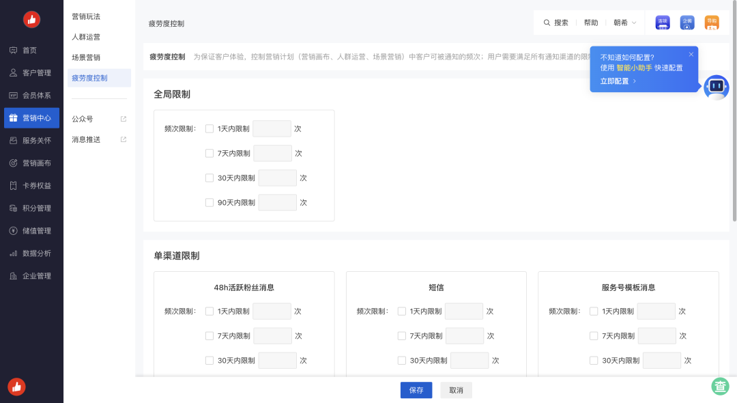
Task: Click the 保存 button
Action: pyautogui.click(x=416, y=389)
